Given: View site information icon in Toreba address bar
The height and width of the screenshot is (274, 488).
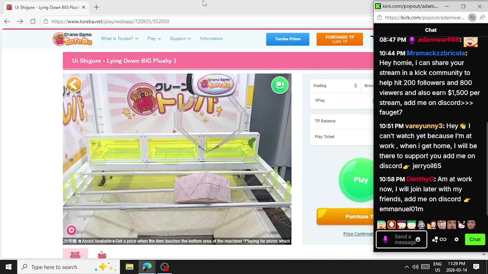Looking at the screenshot, I should [46, 21].
